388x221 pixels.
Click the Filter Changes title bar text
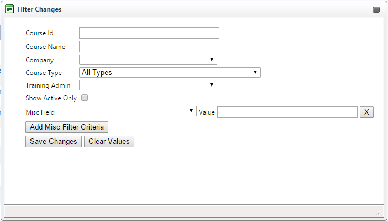coord(39,9)
